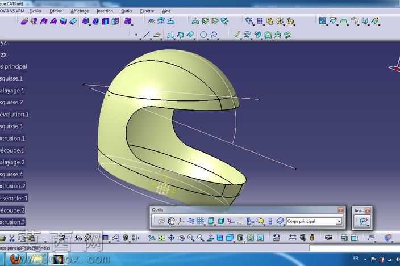The height and width of the screenshot is (266, 400).
Task: Click the axis system icon in Outils
Action: pyautogui.click(x=181, y=221)
